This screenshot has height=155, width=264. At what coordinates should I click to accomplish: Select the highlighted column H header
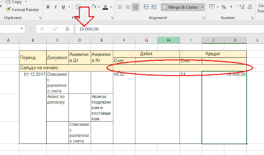pyautogui.click(x=169, y=40)
